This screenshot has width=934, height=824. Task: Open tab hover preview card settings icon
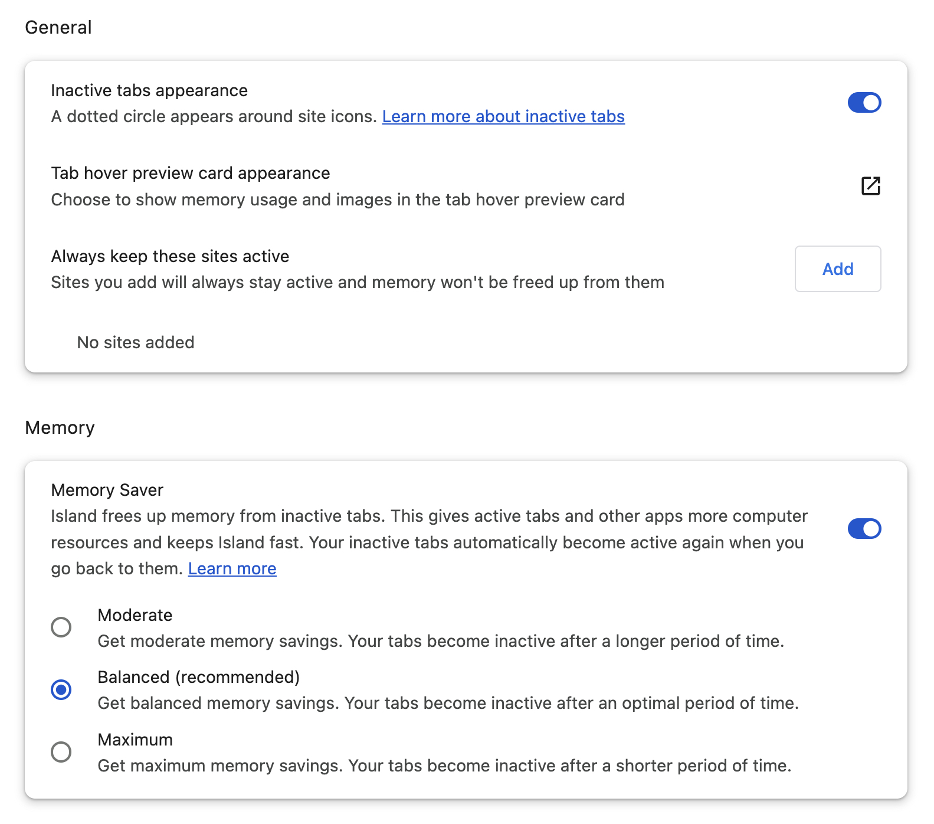pos(870,186)
